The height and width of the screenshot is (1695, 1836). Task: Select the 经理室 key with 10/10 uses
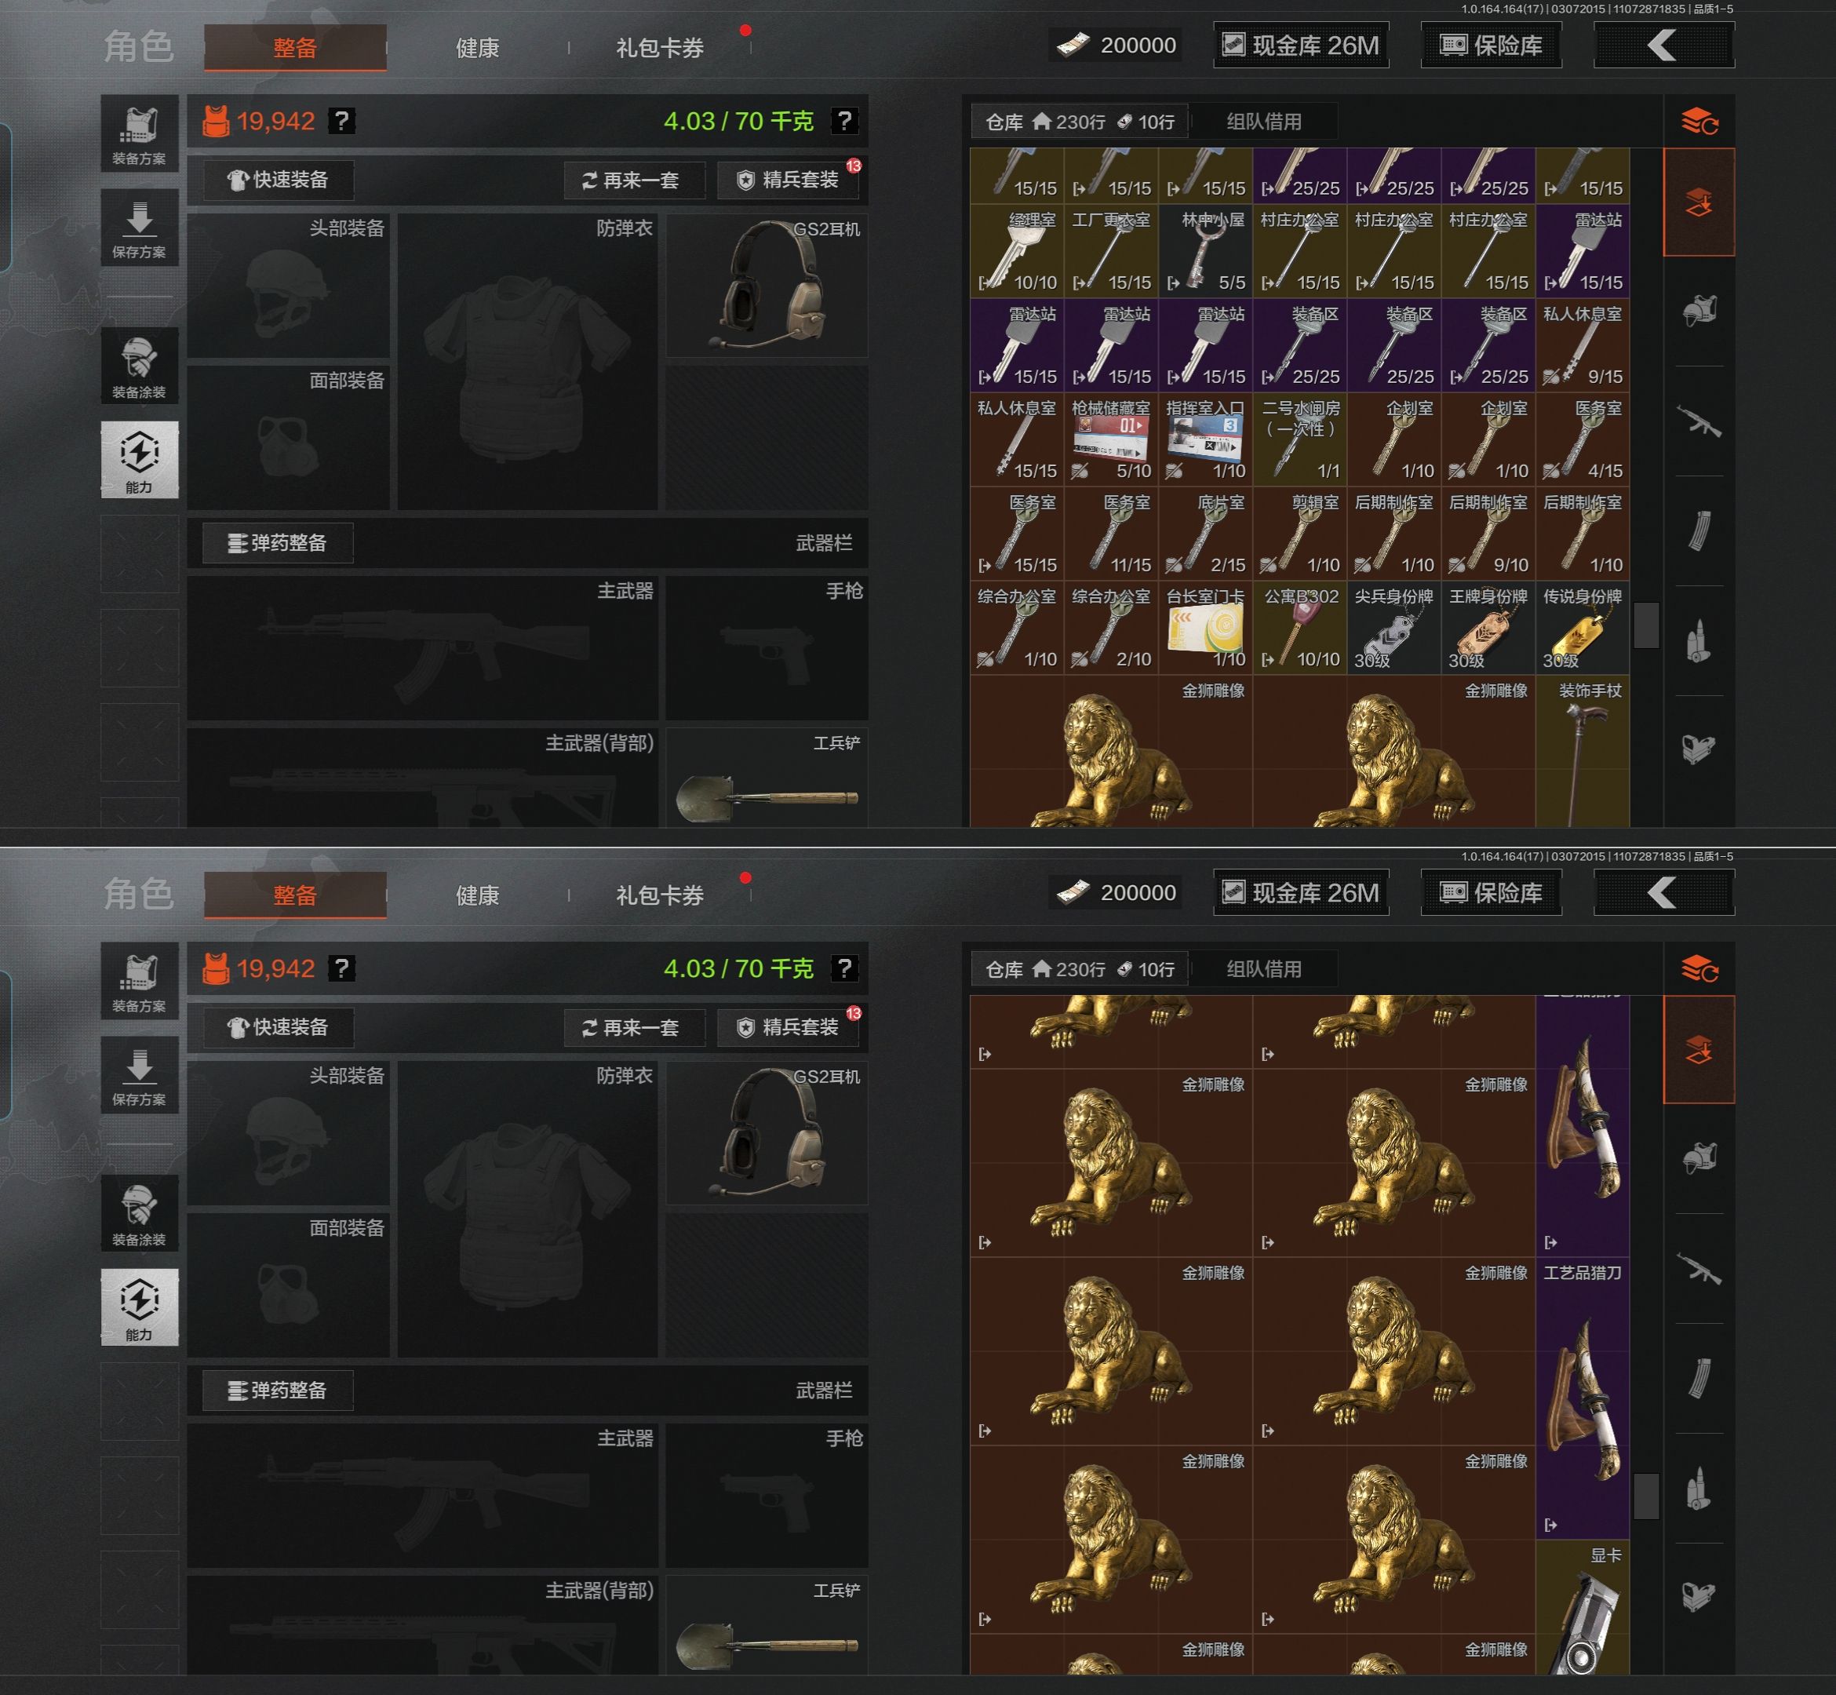click(1017, 251)
